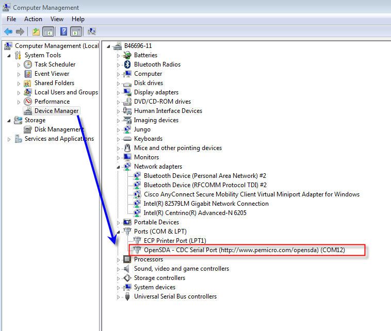Click the Processors chip icon
Viewport: 391px width, 331px height.
click(x=127, y=259)
